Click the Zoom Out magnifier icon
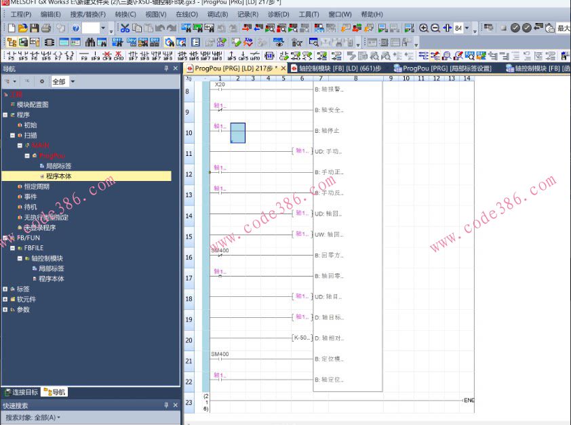This screenshot has height=425, width=571. point(435,28)
